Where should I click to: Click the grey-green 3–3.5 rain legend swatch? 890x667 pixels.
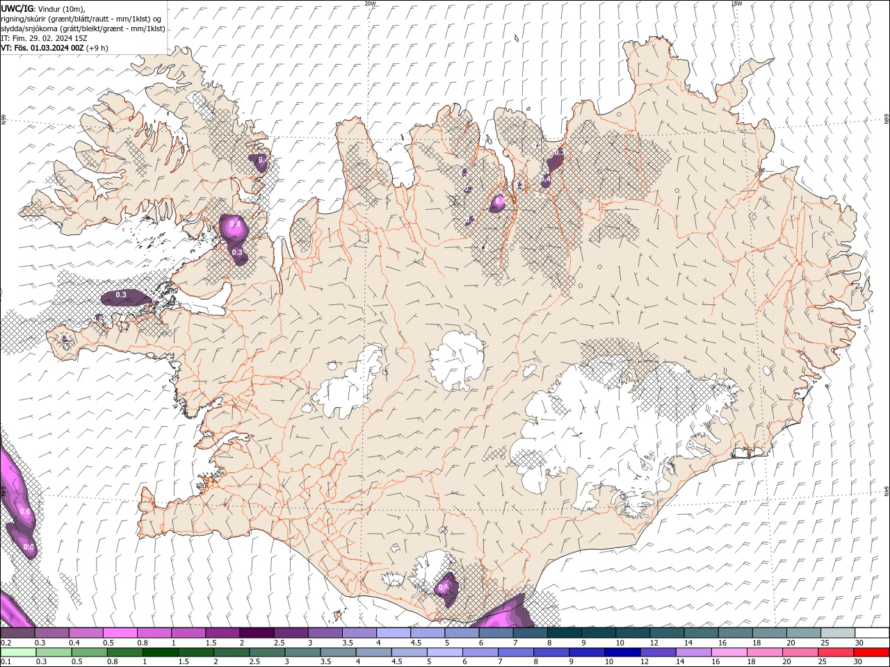coord(302,652)
